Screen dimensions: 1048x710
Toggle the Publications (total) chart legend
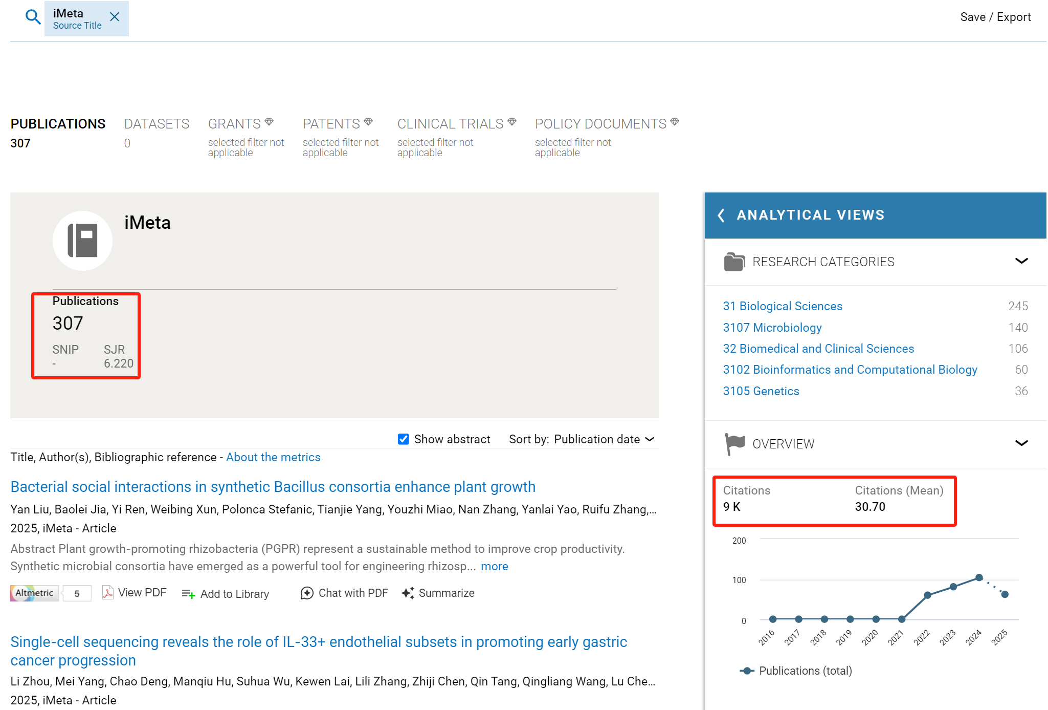click(x=796, y=671)
